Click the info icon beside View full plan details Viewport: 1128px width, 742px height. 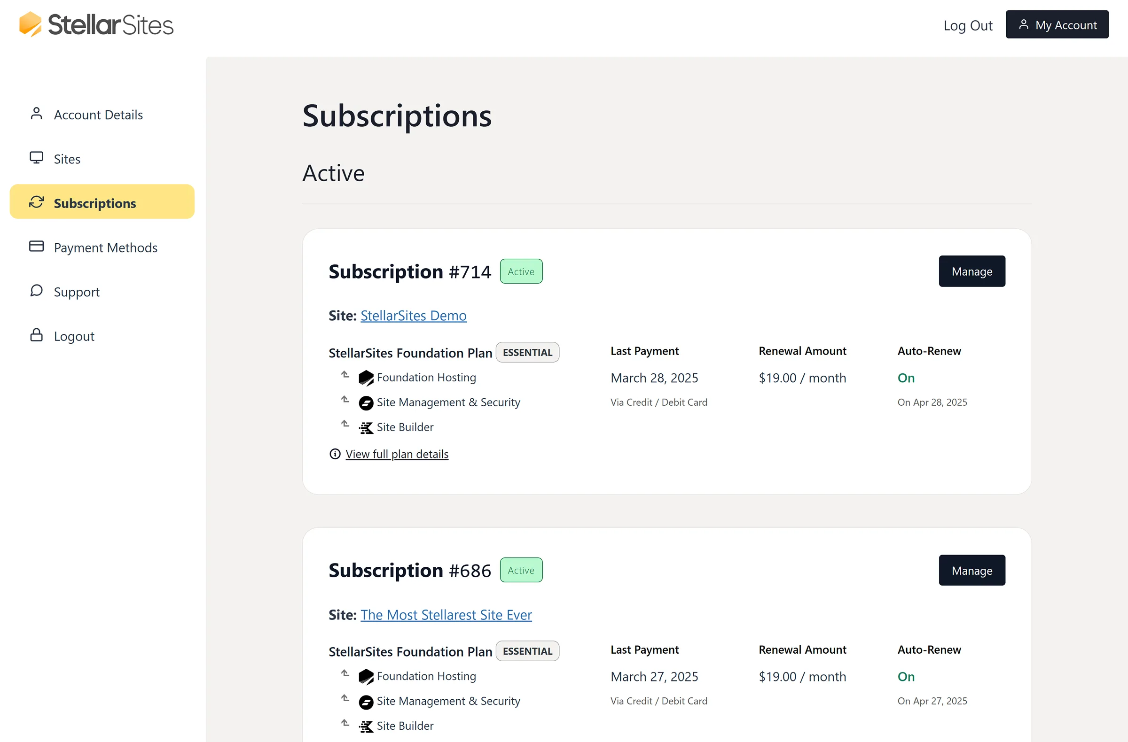[335, 454]
